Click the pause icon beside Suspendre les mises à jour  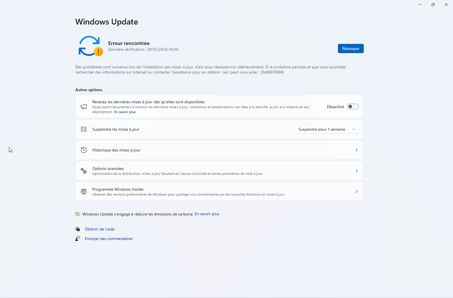(x=84, y=129)
